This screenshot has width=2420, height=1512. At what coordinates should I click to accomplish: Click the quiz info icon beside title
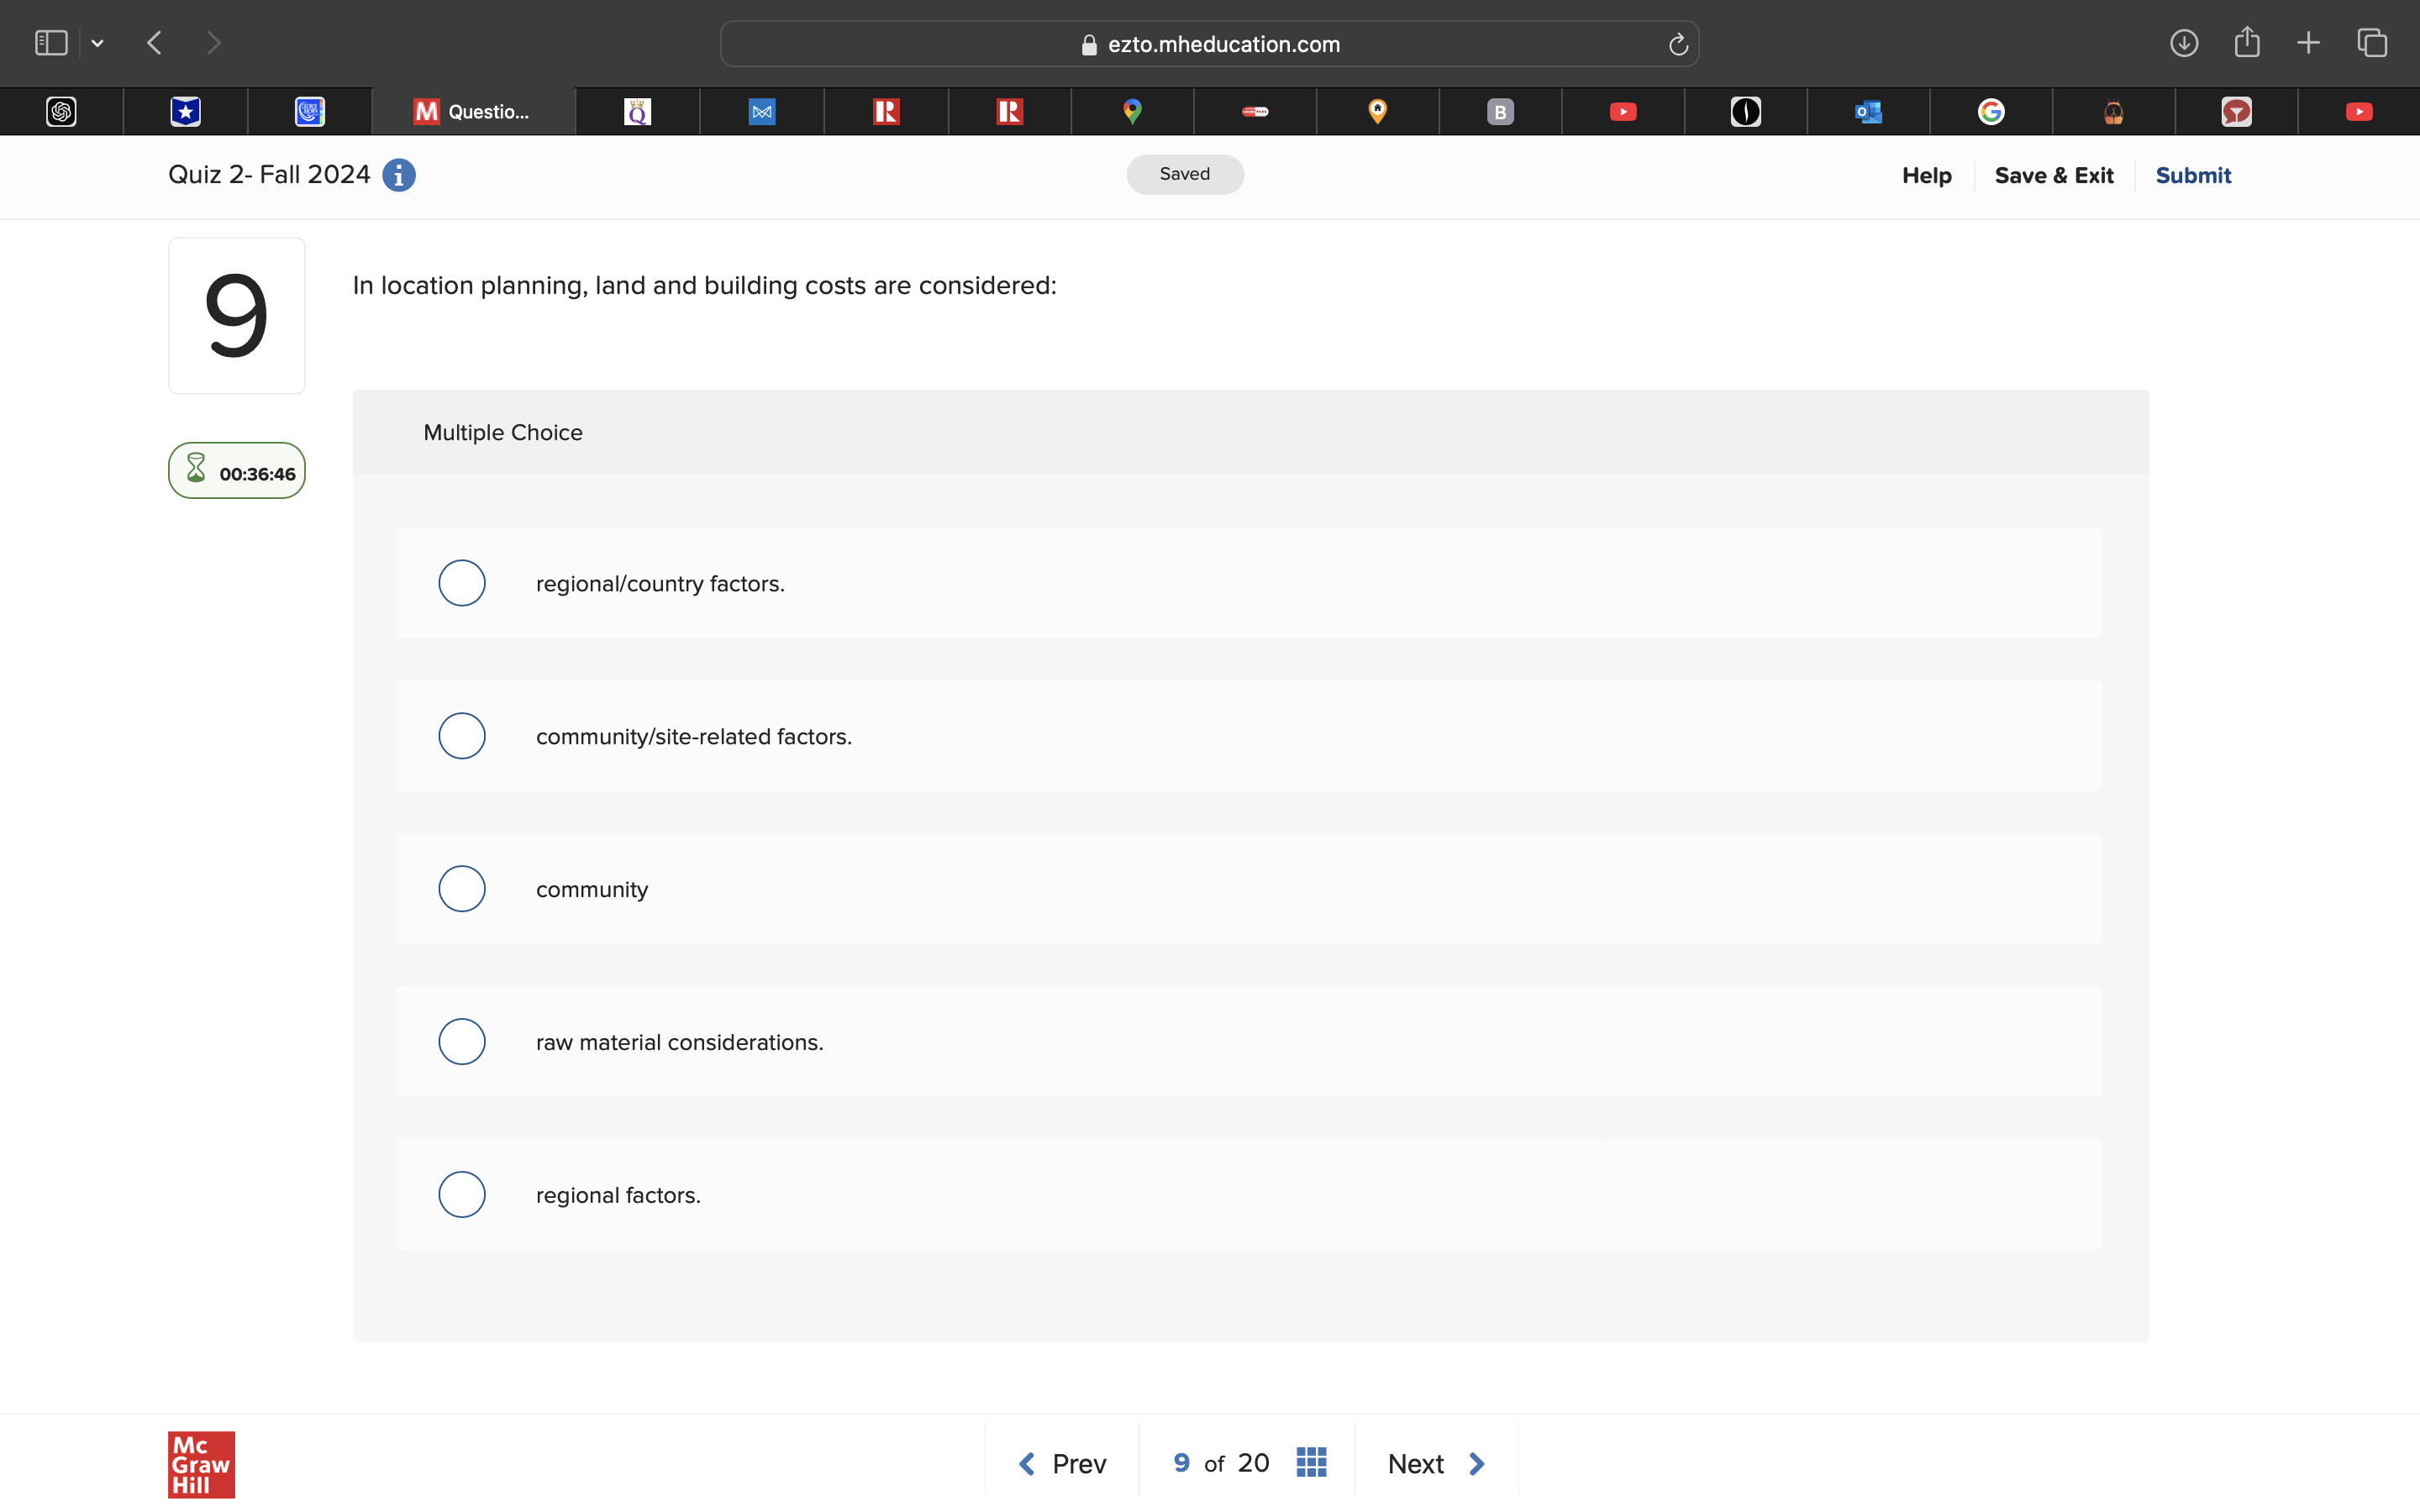398,175
